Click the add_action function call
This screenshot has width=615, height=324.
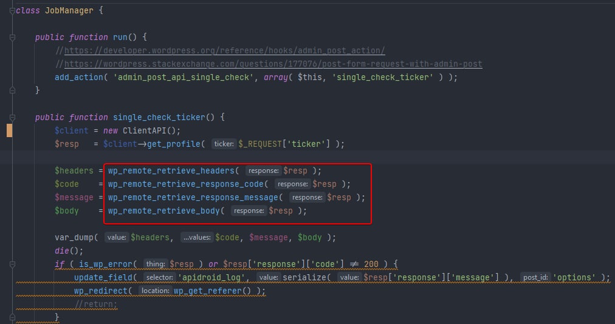click(x=79, y=77)
